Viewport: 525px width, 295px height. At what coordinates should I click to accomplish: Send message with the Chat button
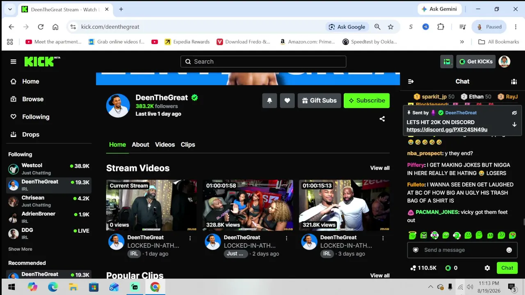coord(507,268)
